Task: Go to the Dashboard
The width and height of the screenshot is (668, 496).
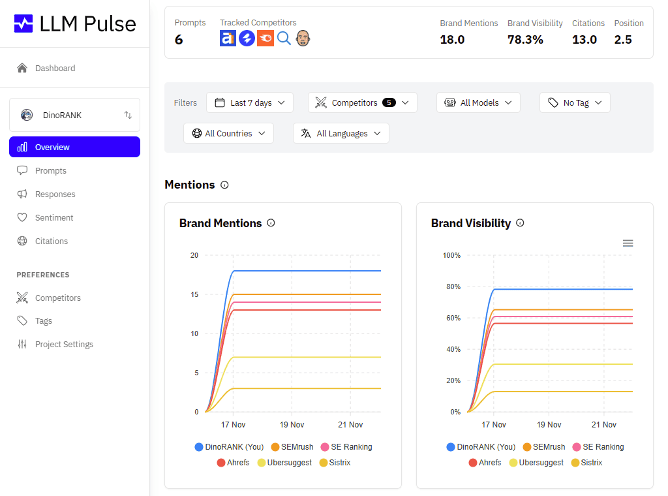Action: [x=56, y=68]
